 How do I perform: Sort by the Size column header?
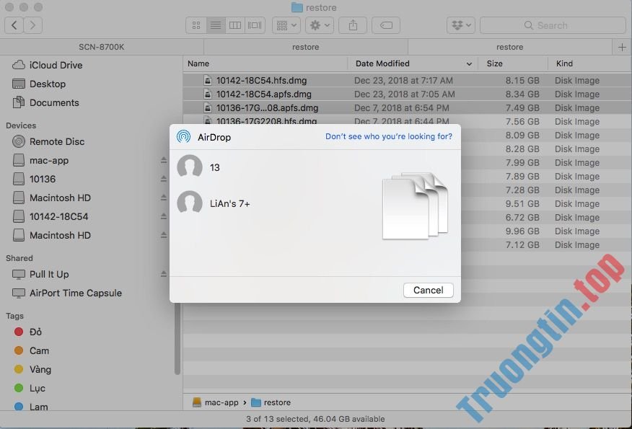pos(513,63)
